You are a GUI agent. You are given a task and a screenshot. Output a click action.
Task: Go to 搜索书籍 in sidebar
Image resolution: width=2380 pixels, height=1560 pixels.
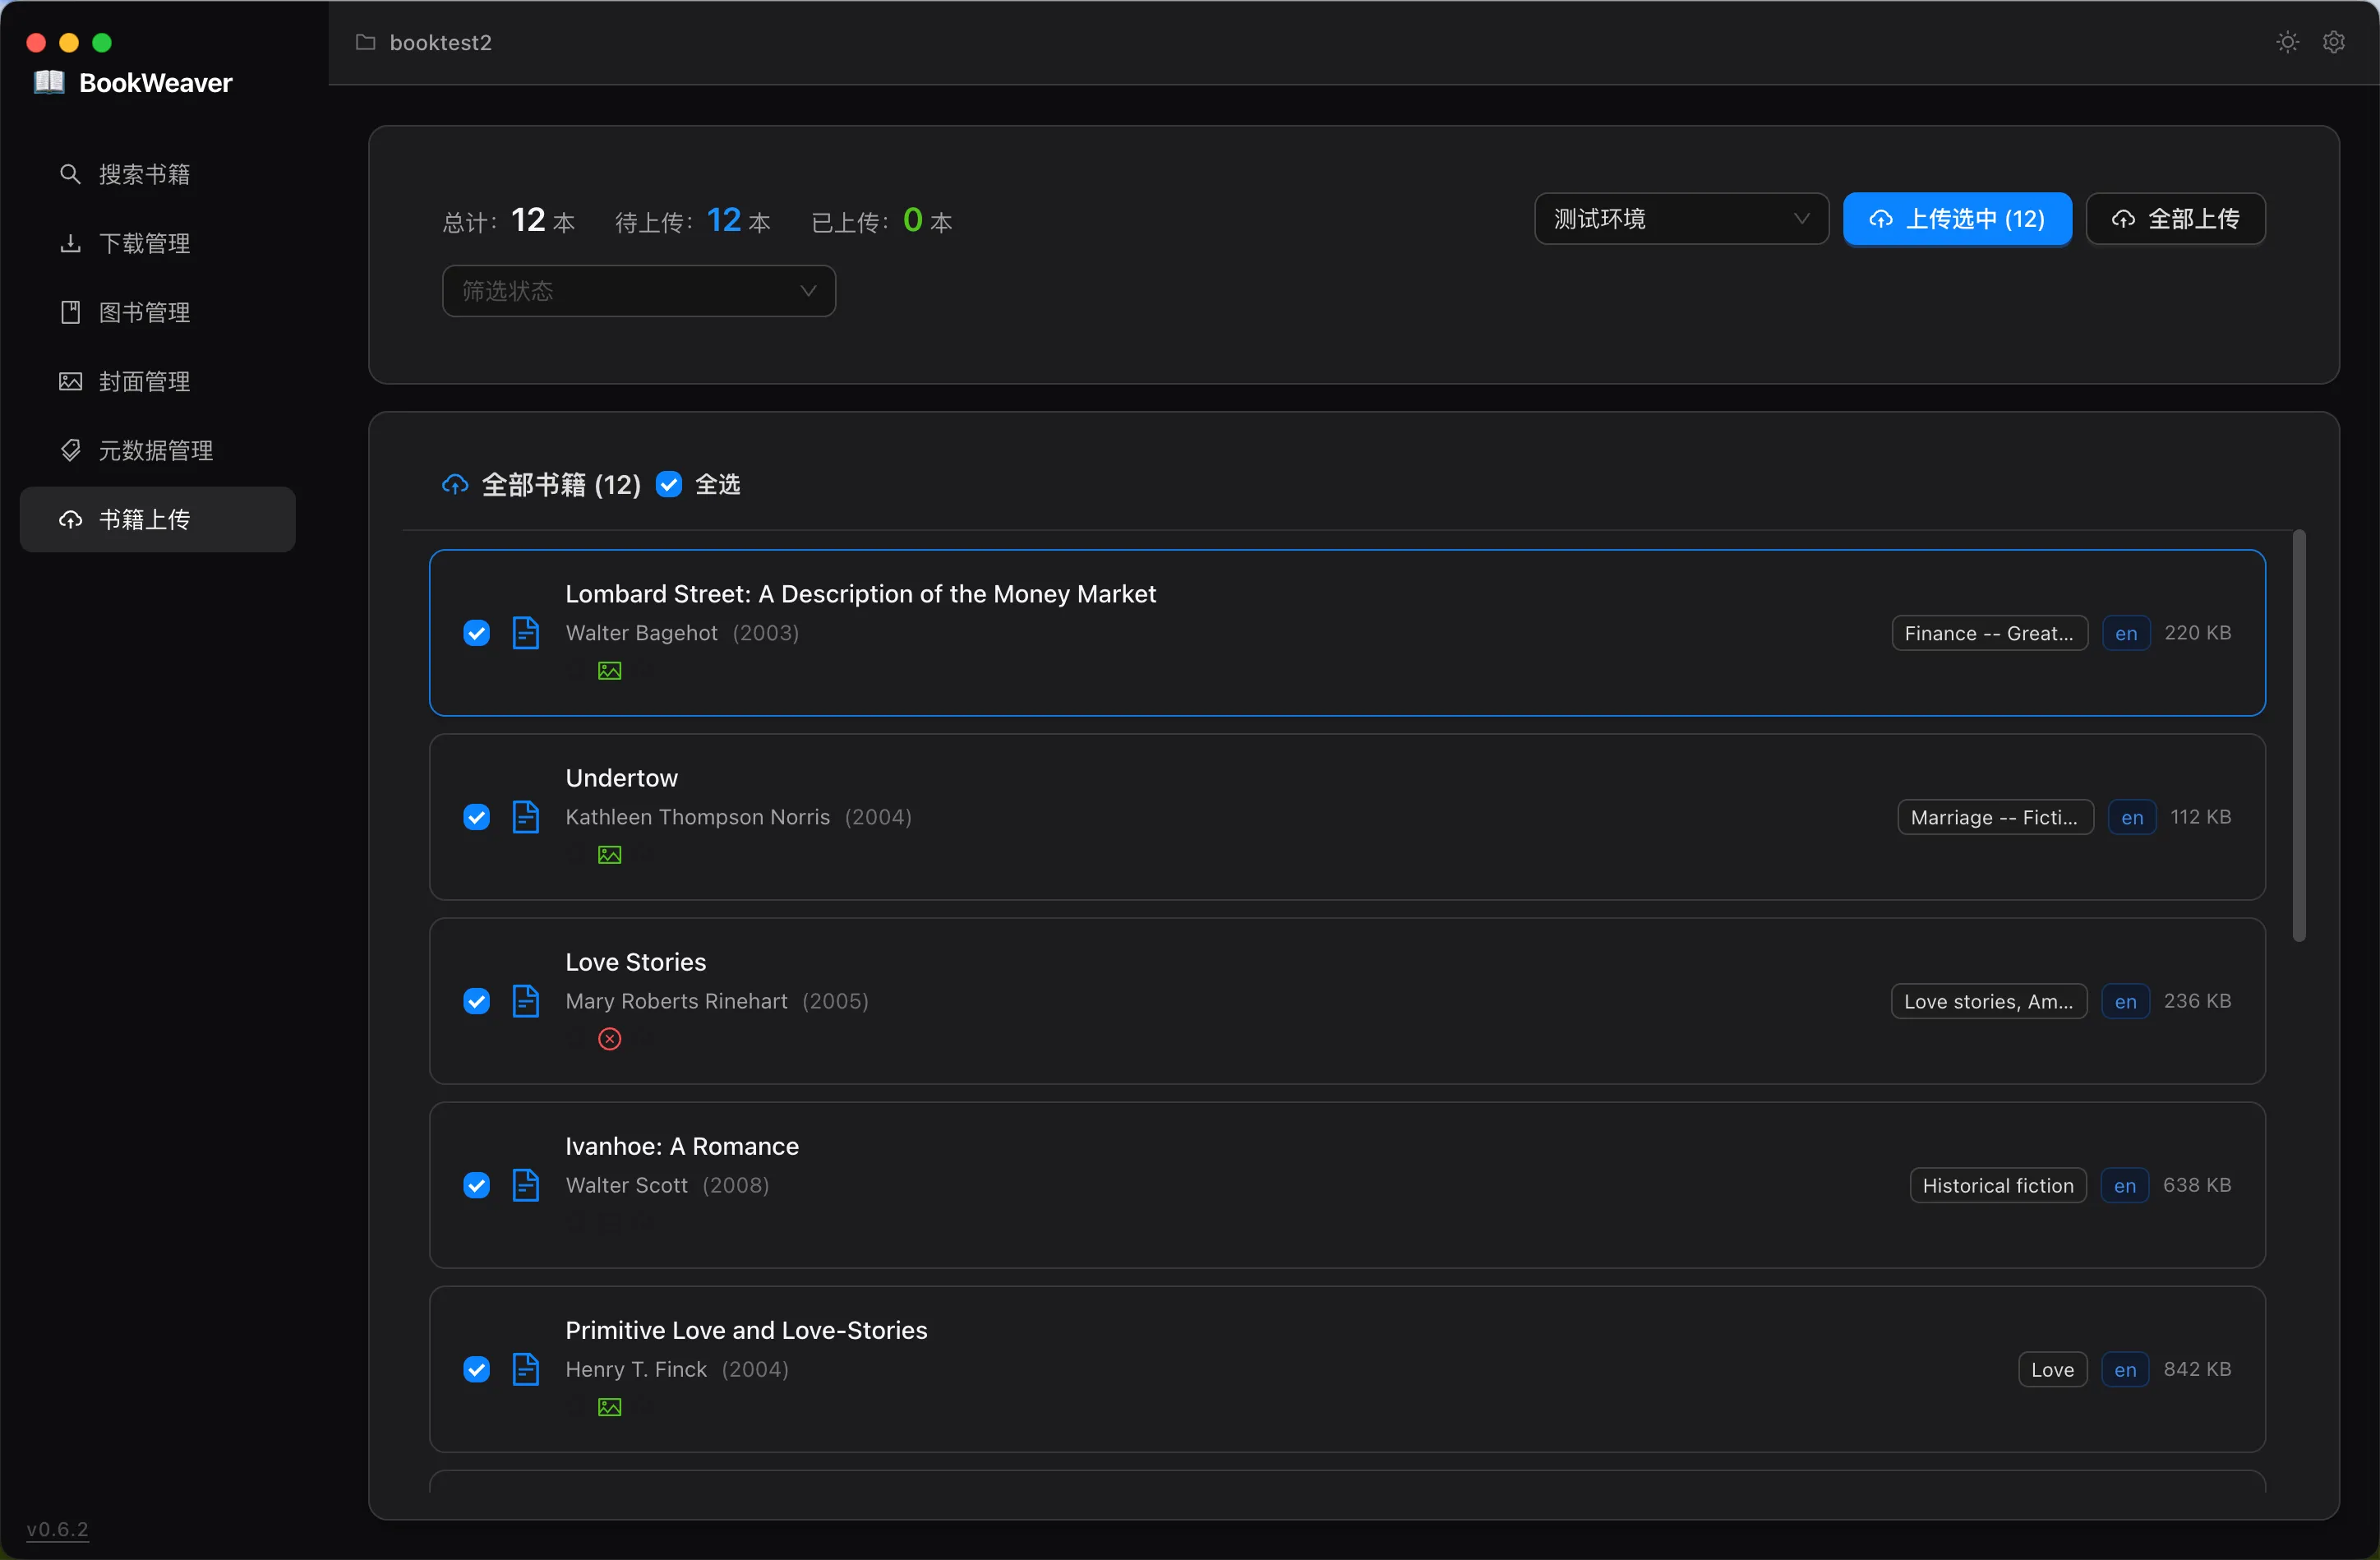tap(144, 174)
